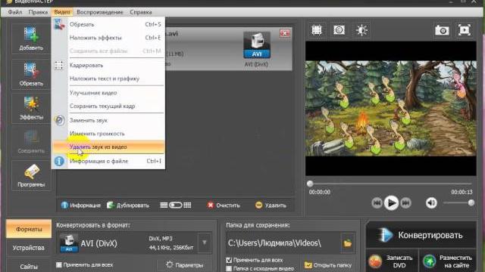485x272 pixels.
Task: Choose Улучшение видео menu entry
Action: click(x=108, y=93)
